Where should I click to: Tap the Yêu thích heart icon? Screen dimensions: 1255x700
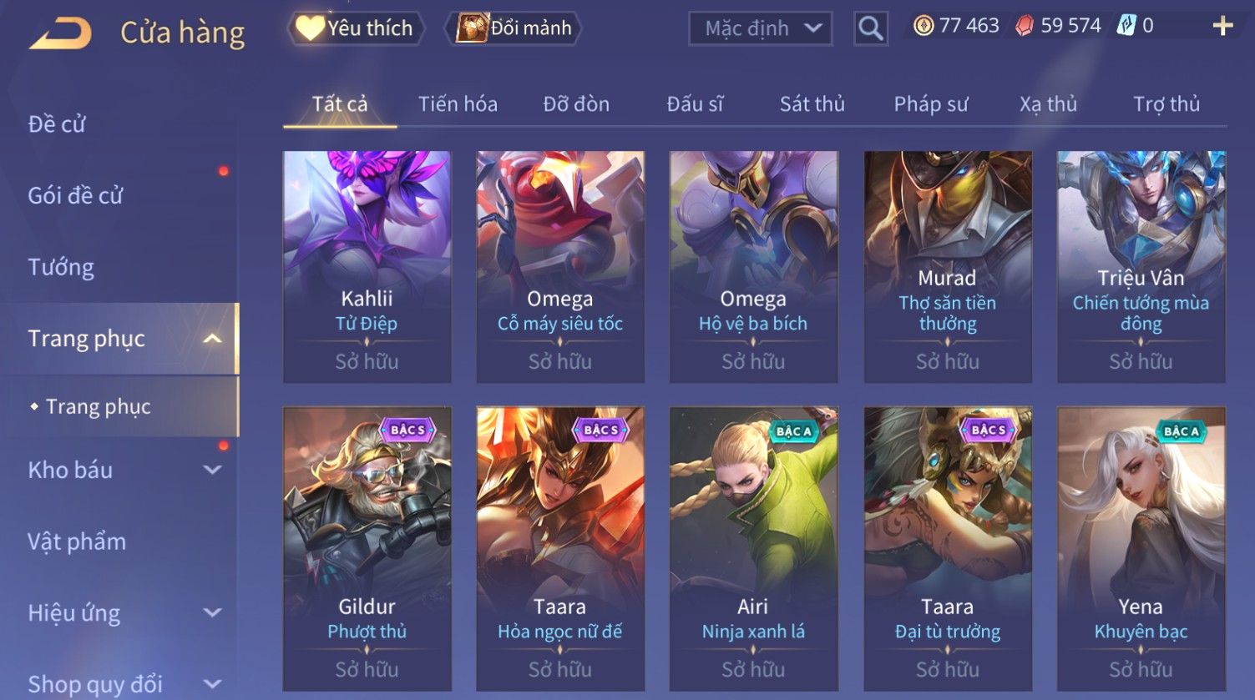pyautogui.click(x=310, y=28)
